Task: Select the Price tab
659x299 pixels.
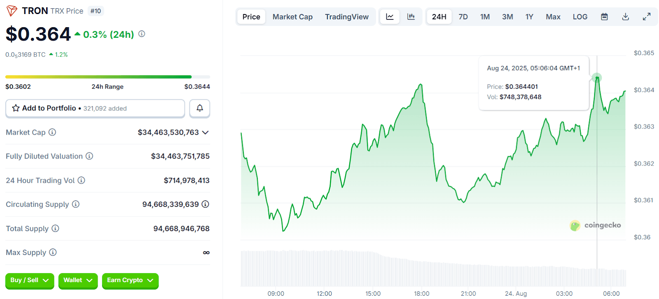Action: coord(251,17)
